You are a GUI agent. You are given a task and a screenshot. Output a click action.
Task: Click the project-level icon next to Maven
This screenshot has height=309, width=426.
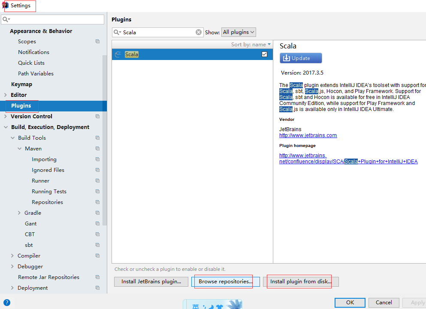(x=97, y=149)
